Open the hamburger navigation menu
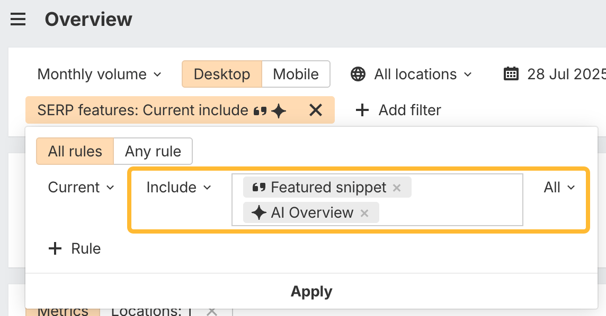 (x=18, y=20)
